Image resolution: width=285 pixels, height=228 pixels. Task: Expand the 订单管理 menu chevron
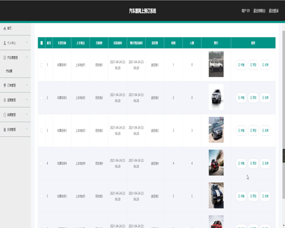click(27, 85)
